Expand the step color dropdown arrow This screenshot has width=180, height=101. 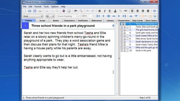(145, 16)
